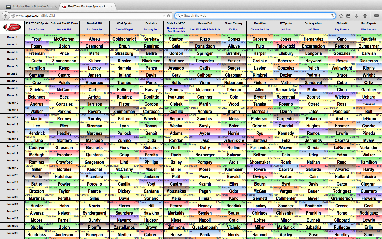382x239 pixels.
Task: Click the Fantistics column header
Action: click(151, 23)
